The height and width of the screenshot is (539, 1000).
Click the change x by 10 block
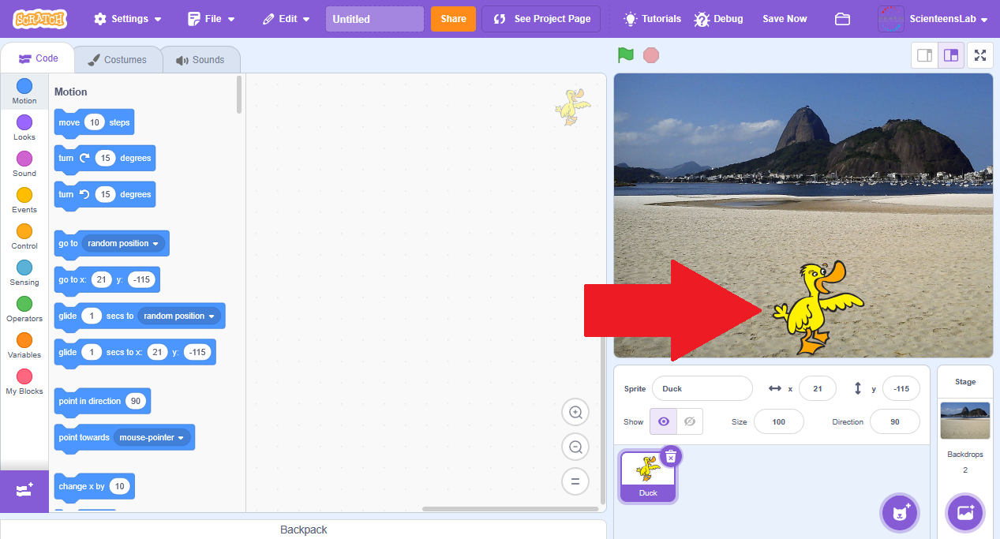pyautogui.click(x=94, y=486)
